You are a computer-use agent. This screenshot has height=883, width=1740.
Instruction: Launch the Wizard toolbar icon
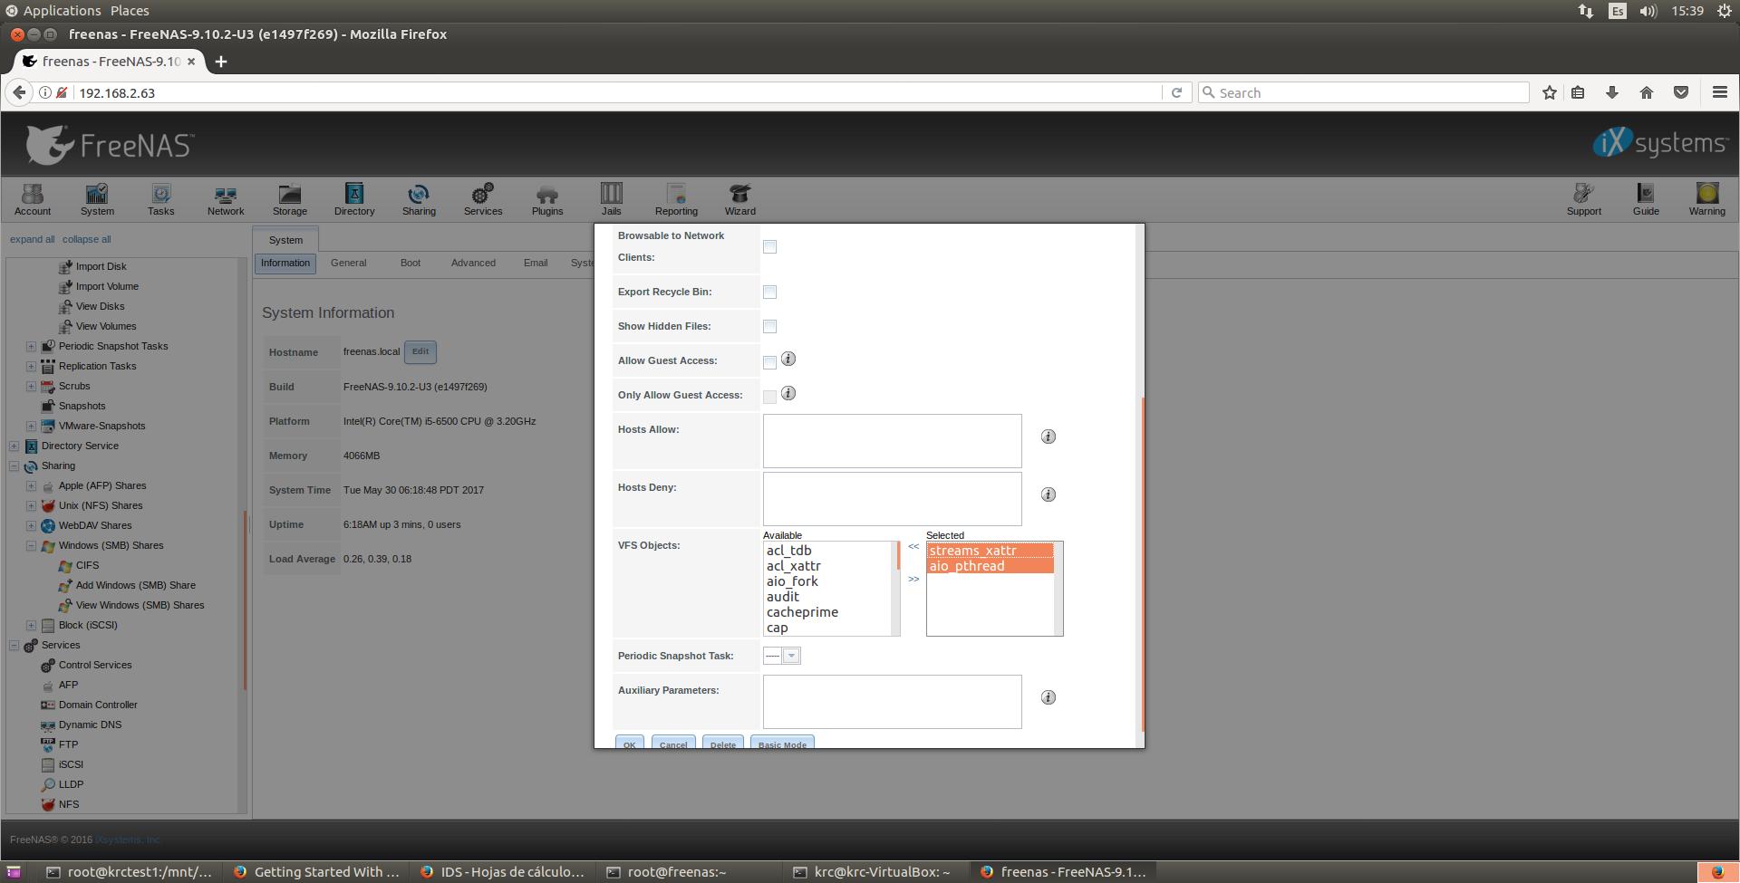click(x=740, y=199)
